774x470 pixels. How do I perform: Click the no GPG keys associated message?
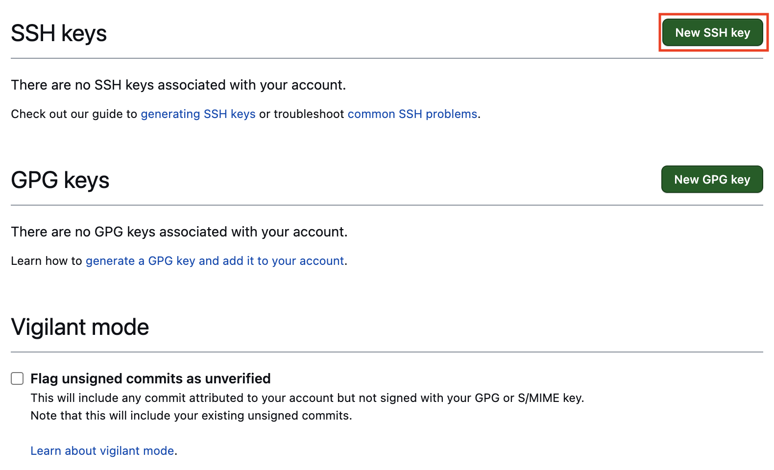coord(179,232)
